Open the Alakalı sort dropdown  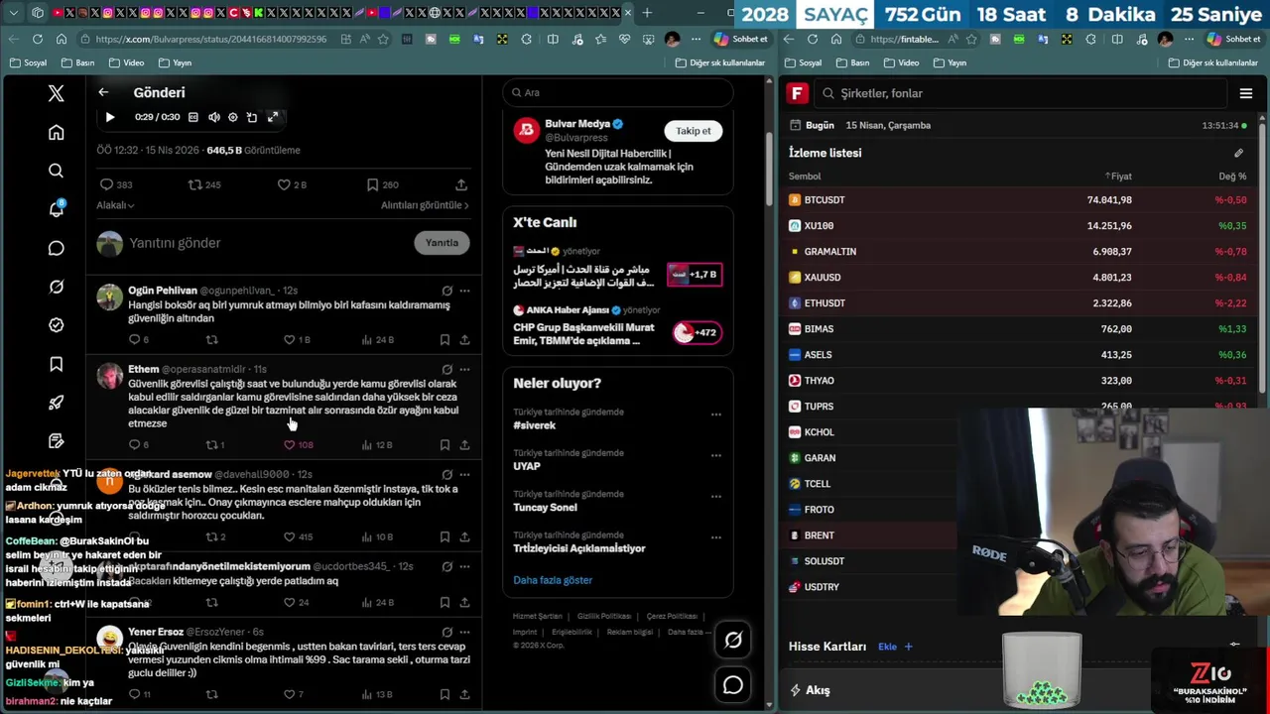click(115, 205)
